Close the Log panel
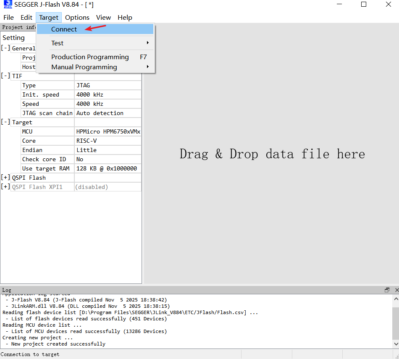 tap(397, 290)
